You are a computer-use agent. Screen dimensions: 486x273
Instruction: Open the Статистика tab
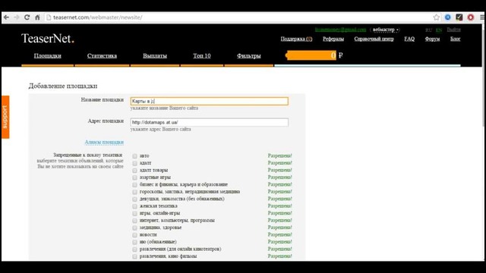[x=102, y=55]
